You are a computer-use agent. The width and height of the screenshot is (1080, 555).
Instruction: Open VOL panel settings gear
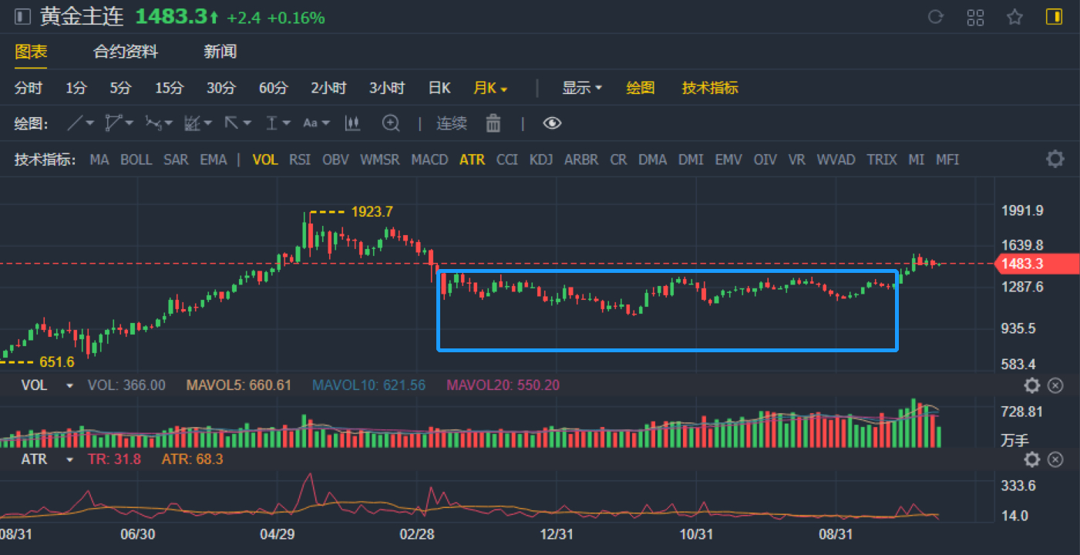(1031, 385)
